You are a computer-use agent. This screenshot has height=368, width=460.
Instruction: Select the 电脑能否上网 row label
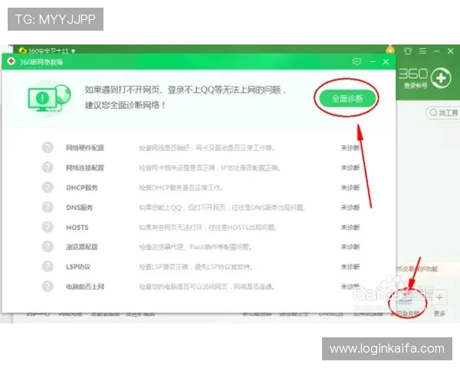(x=85, y=287)
